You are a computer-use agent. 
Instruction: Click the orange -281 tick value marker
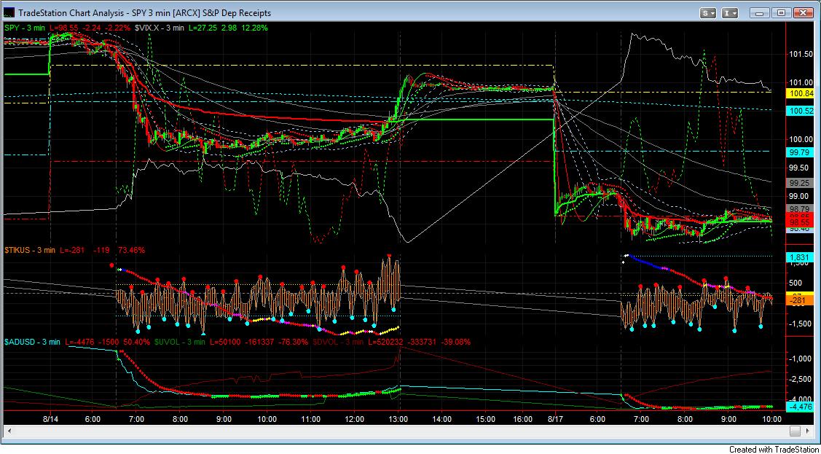coord(799,300)
